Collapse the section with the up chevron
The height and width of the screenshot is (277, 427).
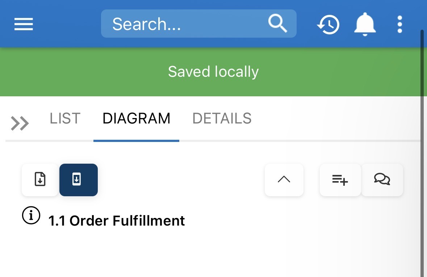point(284,180)
